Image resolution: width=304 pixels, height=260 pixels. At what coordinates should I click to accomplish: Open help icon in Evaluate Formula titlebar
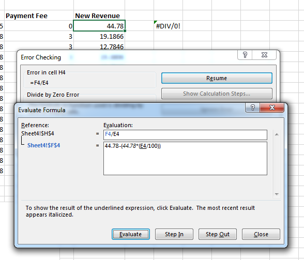(x=253, y=108)
